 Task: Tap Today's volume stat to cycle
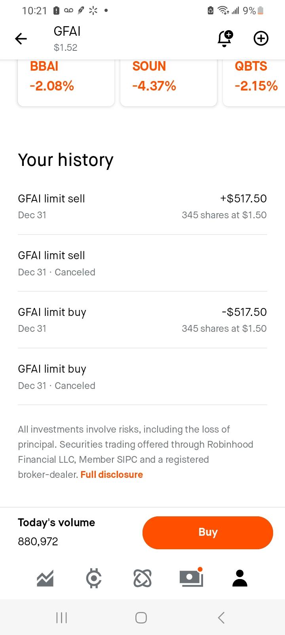(x=57, y=532)
